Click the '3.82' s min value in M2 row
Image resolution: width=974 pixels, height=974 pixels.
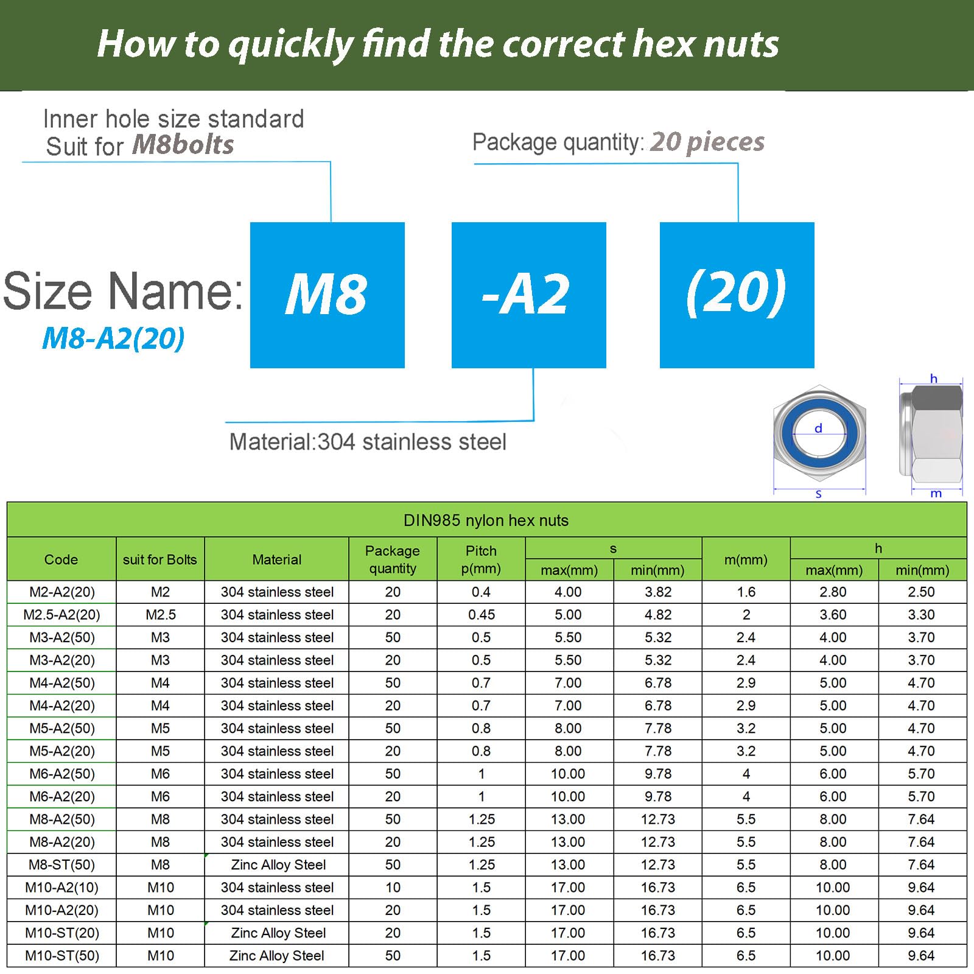(658, 592)
